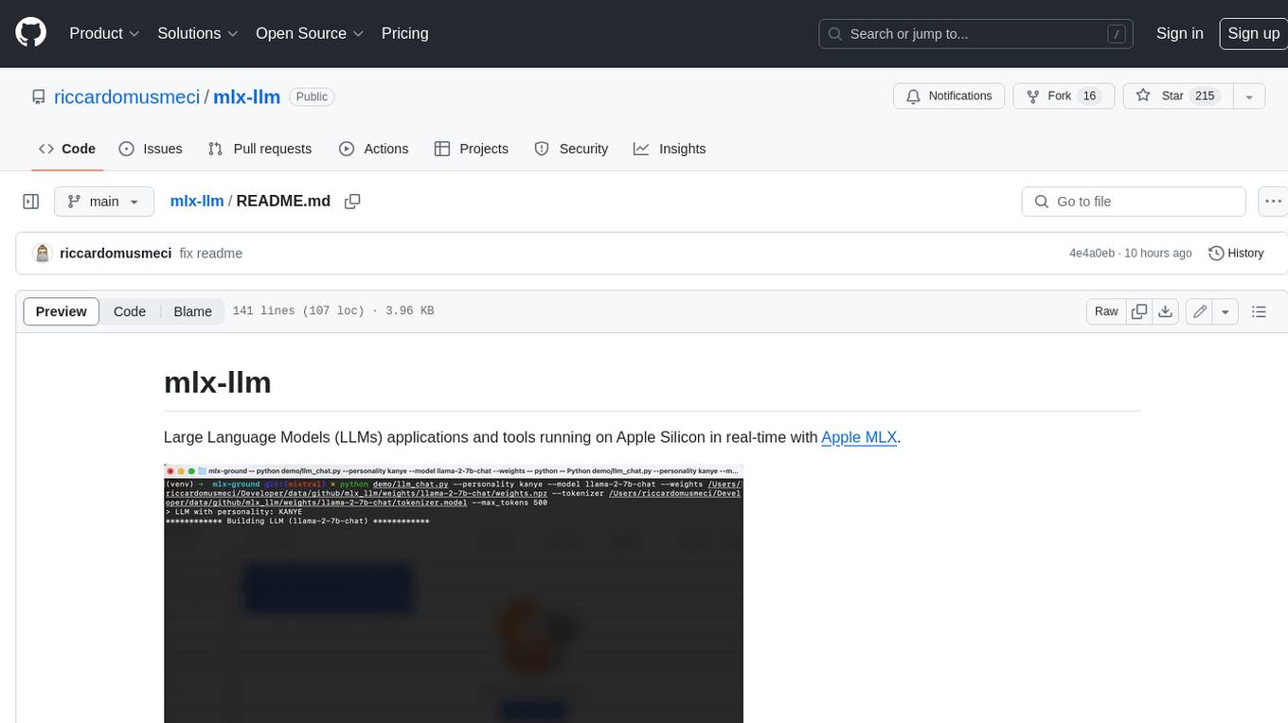Expand the Open Source menu
The height and width of the screenshot is (723, 1288).
[x=310, y=33]
